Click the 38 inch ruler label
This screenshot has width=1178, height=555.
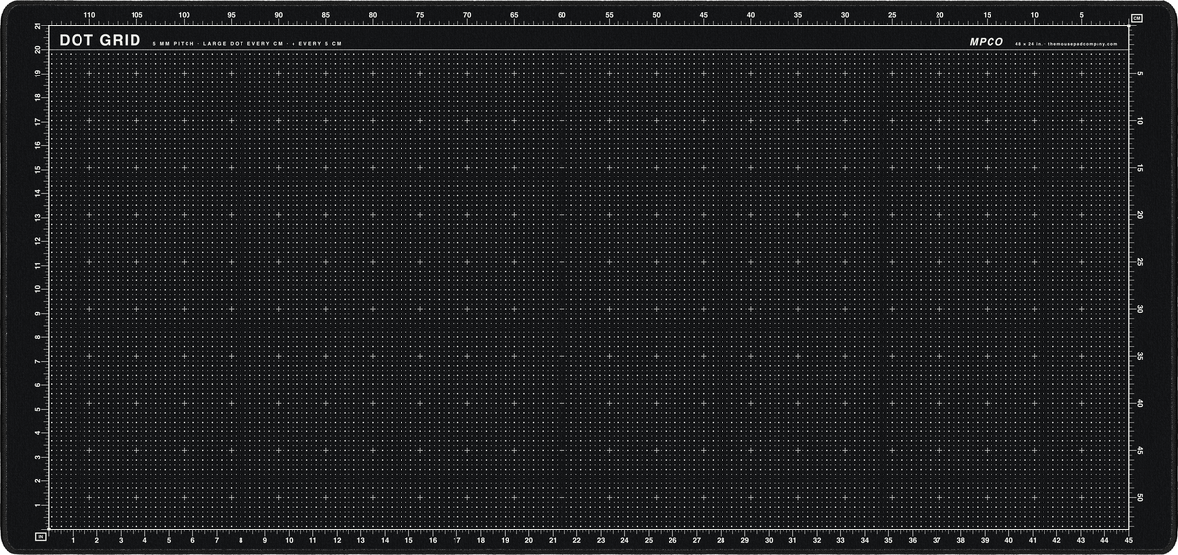coord(961,540)
